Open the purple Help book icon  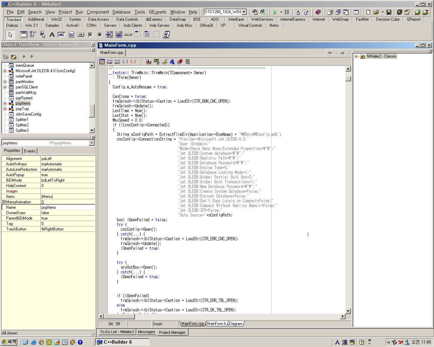[318, 12]
